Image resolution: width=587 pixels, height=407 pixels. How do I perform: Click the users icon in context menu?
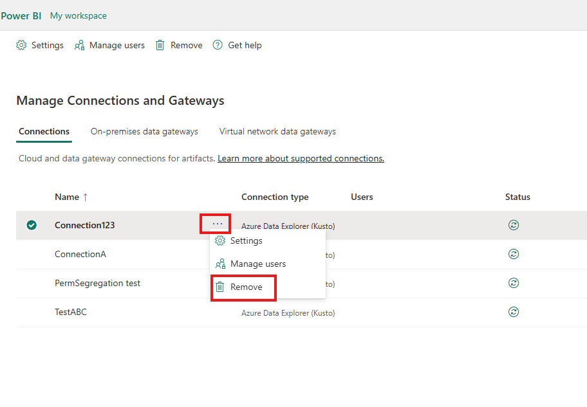[220, 264]
